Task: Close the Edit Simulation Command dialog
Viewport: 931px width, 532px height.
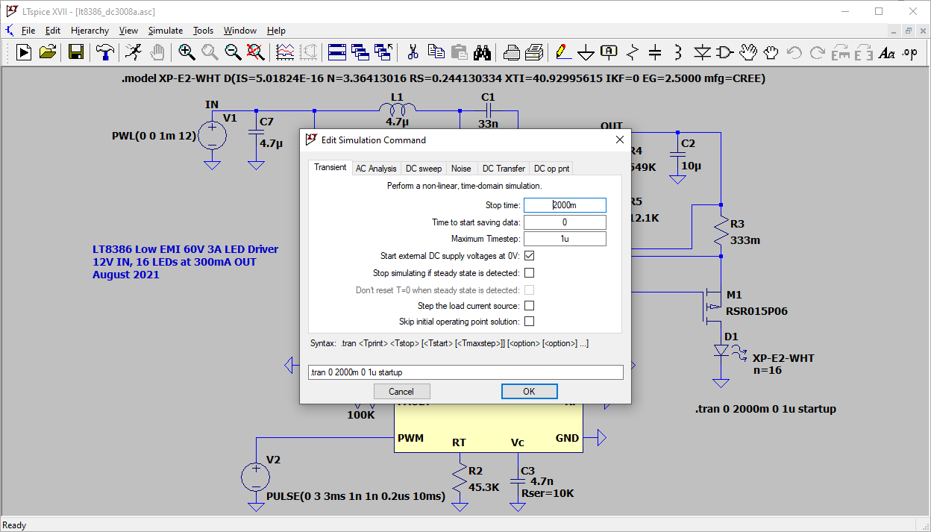Action: coord(619,140)
